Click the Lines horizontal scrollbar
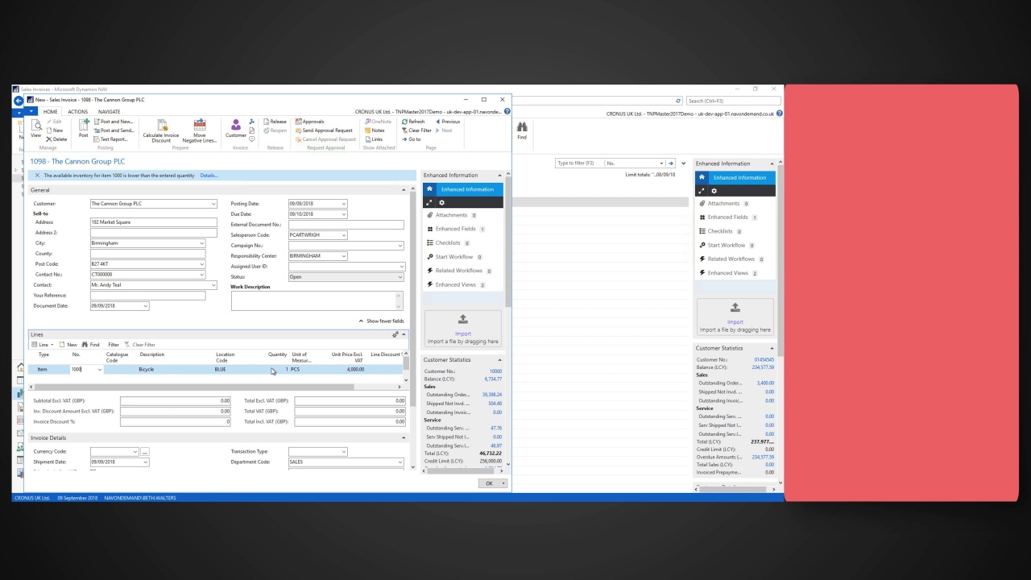Image resolution: width=1031 pixels, height=580 pixels. [193, 387]
